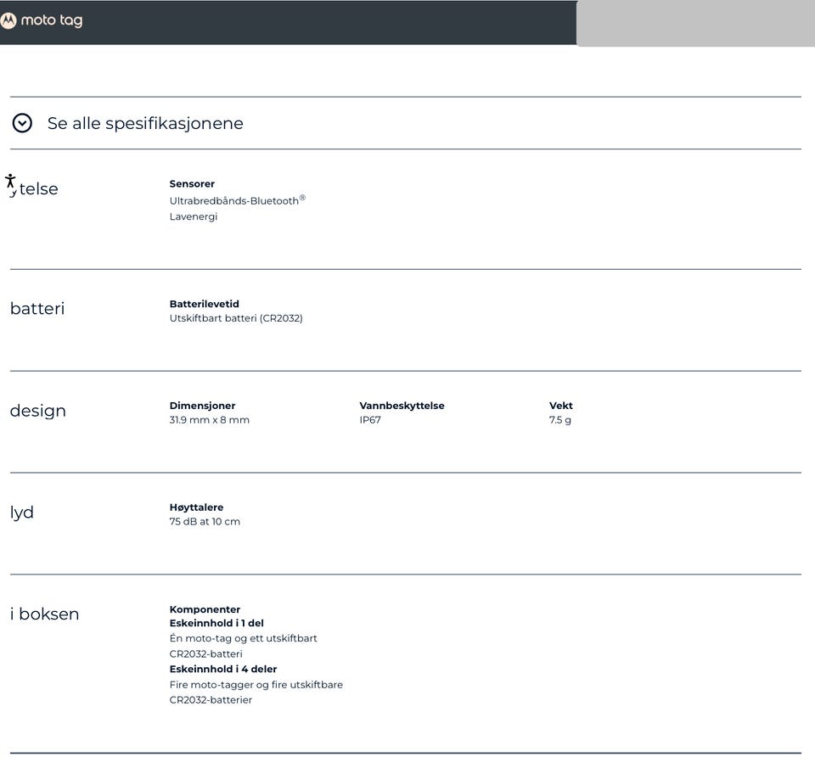This screenshot has width=815, height=757.
Task: Select the 'design' section label
Action: tap(38, 411)
